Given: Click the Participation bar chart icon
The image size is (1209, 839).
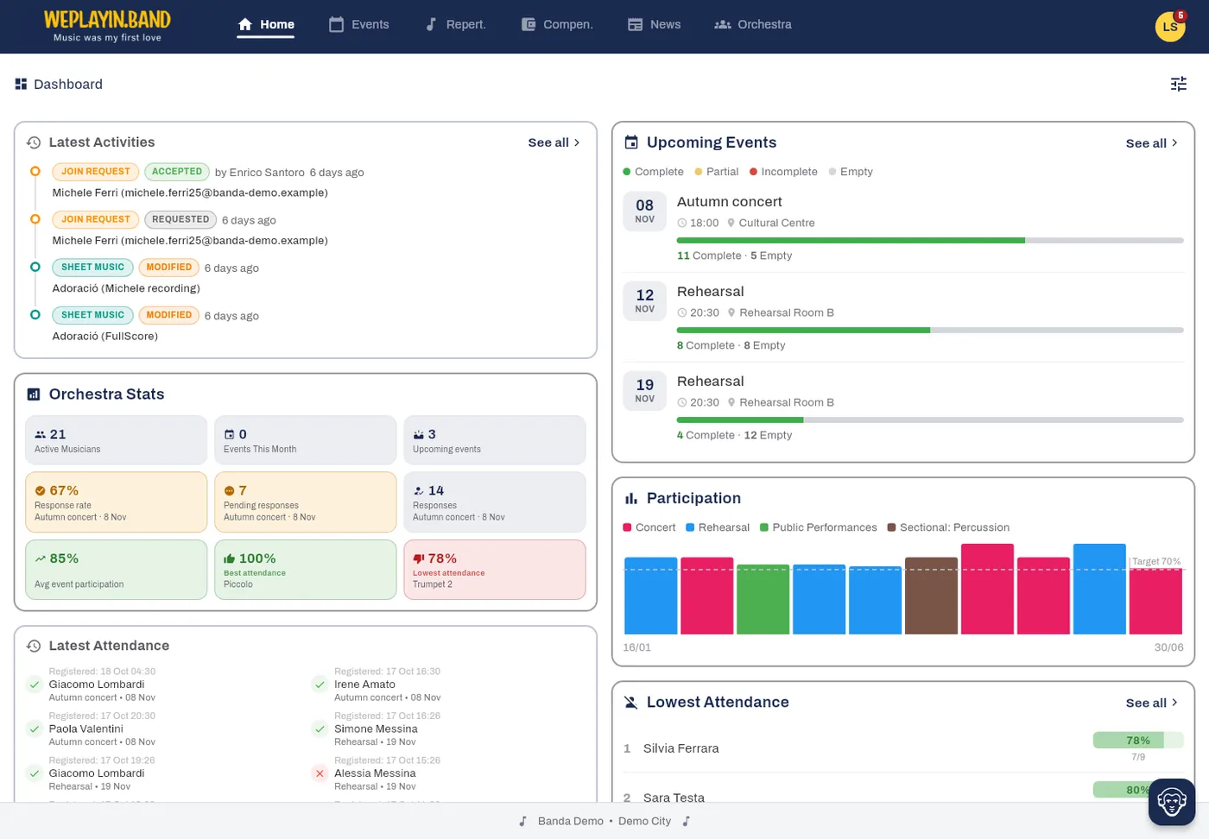Looking at the screenshot, I should coord(631,498).
